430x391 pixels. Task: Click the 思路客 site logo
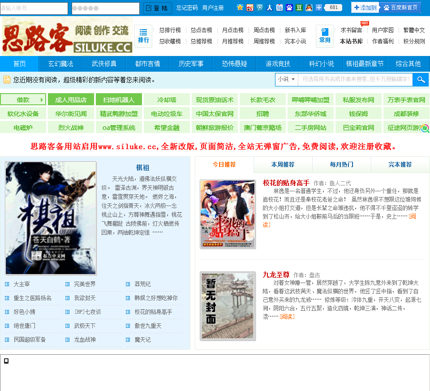pos(67,36)
